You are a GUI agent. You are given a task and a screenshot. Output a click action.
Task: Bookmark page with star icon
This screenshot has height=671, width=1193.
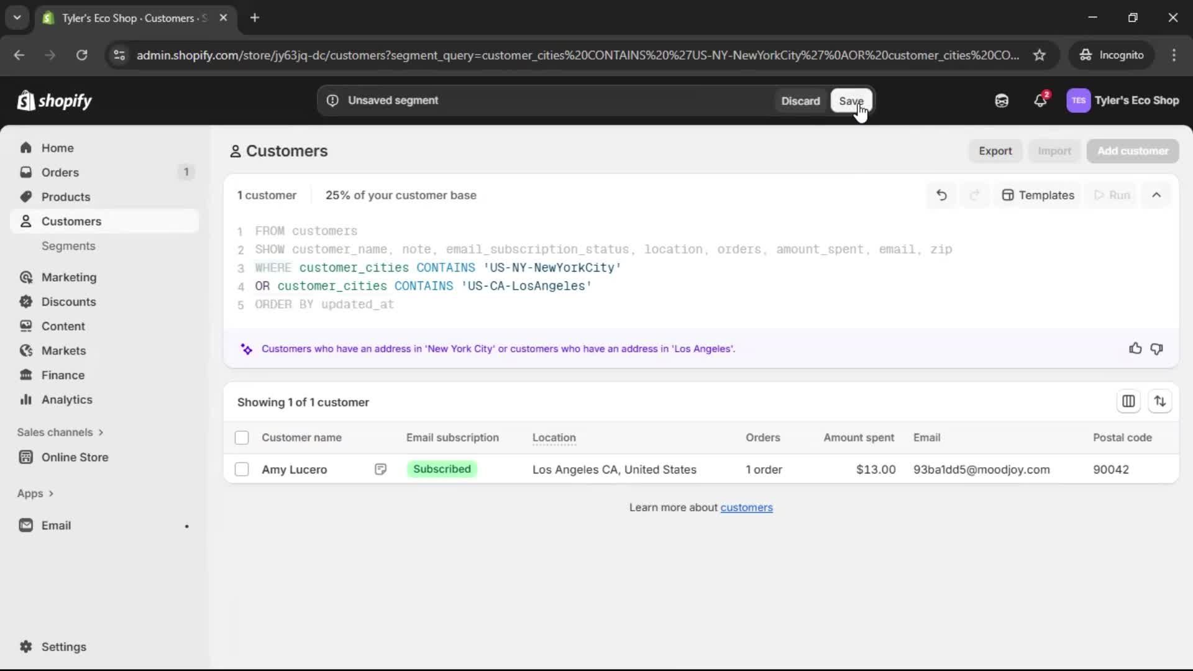coord(1040,55)
